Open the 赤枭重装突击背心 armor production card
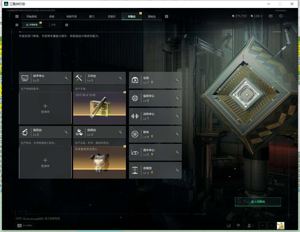This screenshot has width=300, height=232. pos(99,162)
